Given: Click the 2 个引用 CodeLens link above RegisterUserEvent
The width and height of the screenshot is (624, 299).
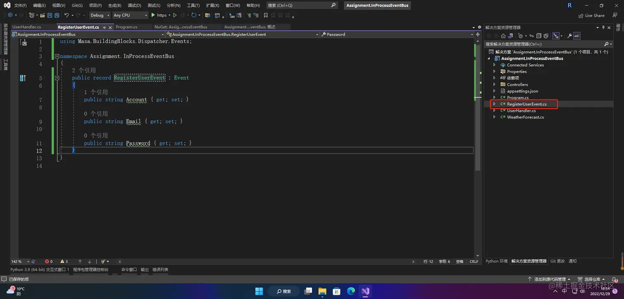Looking at the screenshot, I should pos(84,71).
